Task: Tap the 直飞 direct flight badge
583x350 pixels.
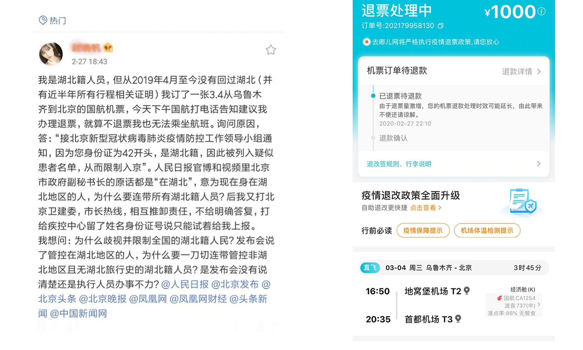Action: [x=370, y=267]
